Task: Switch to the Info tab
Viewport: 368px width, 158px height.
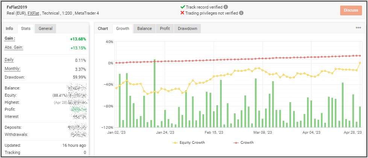Action: [9, 28]
